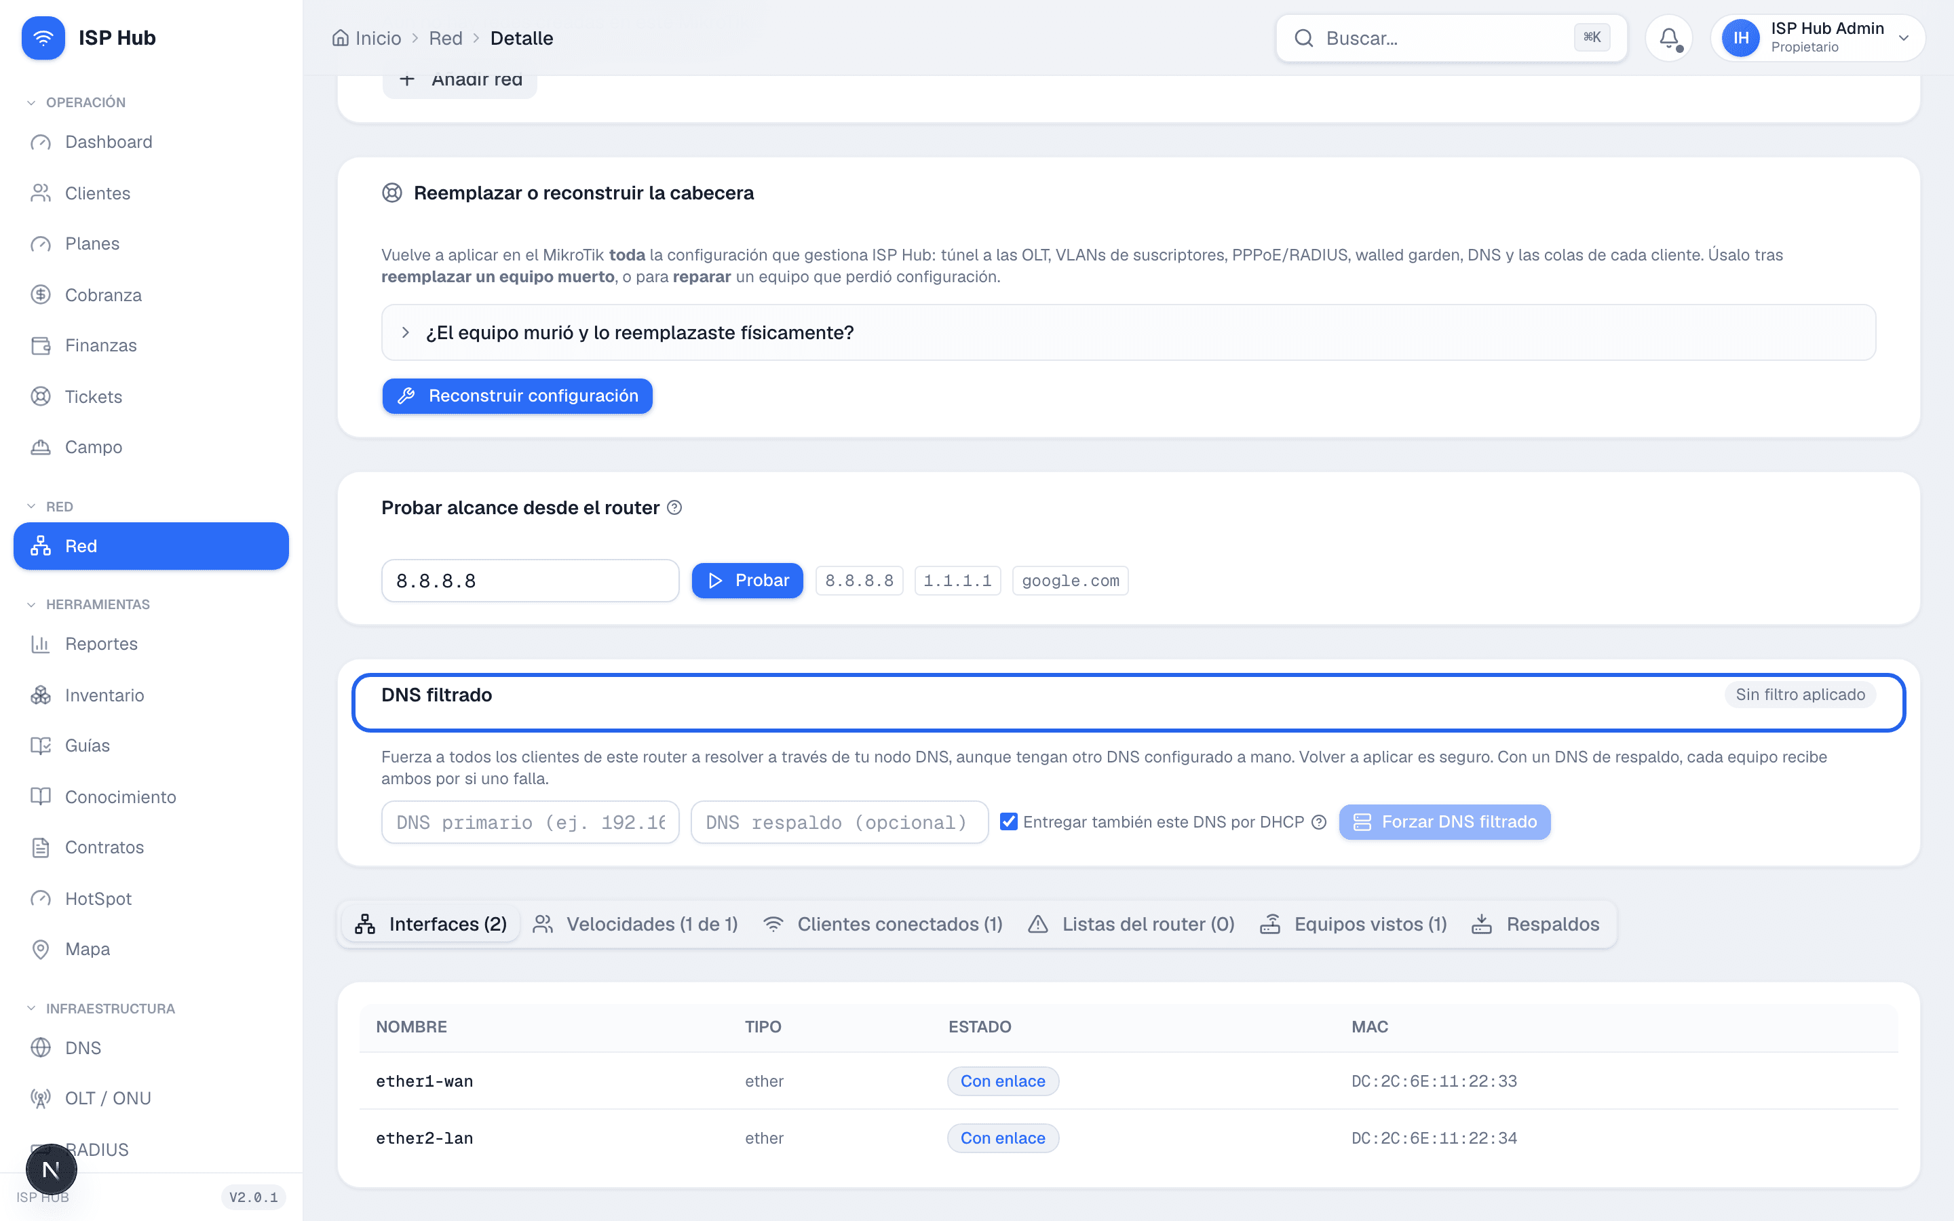Click the ether2-lan interface name
Screen dimensions: 1954x1221
click(425, 1139)
